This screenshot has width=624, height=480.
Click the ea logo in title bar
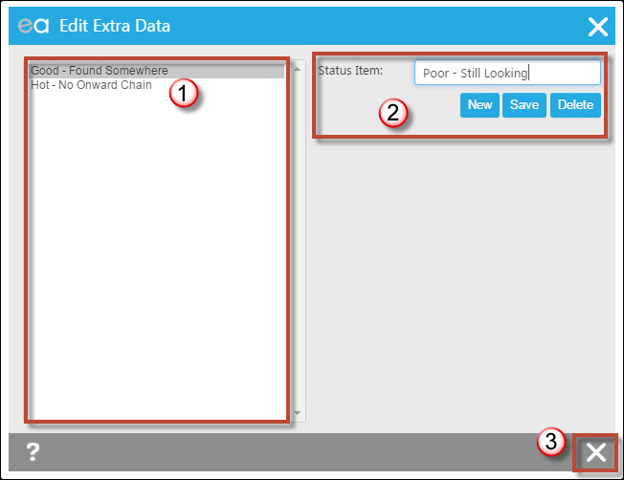(x=33, y=26)
